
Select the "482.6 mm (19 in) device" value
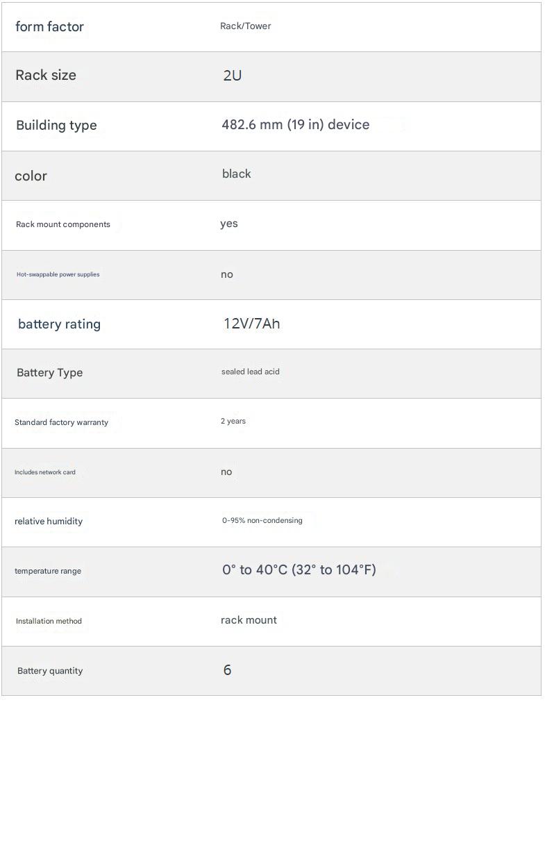295,125
